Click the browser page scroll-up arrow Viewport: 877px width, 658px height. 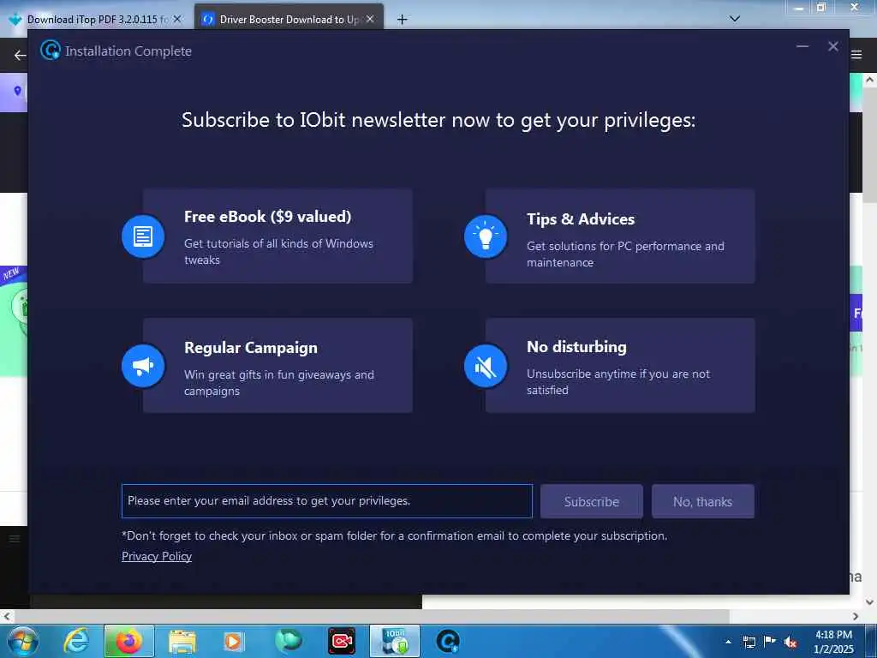870,80
